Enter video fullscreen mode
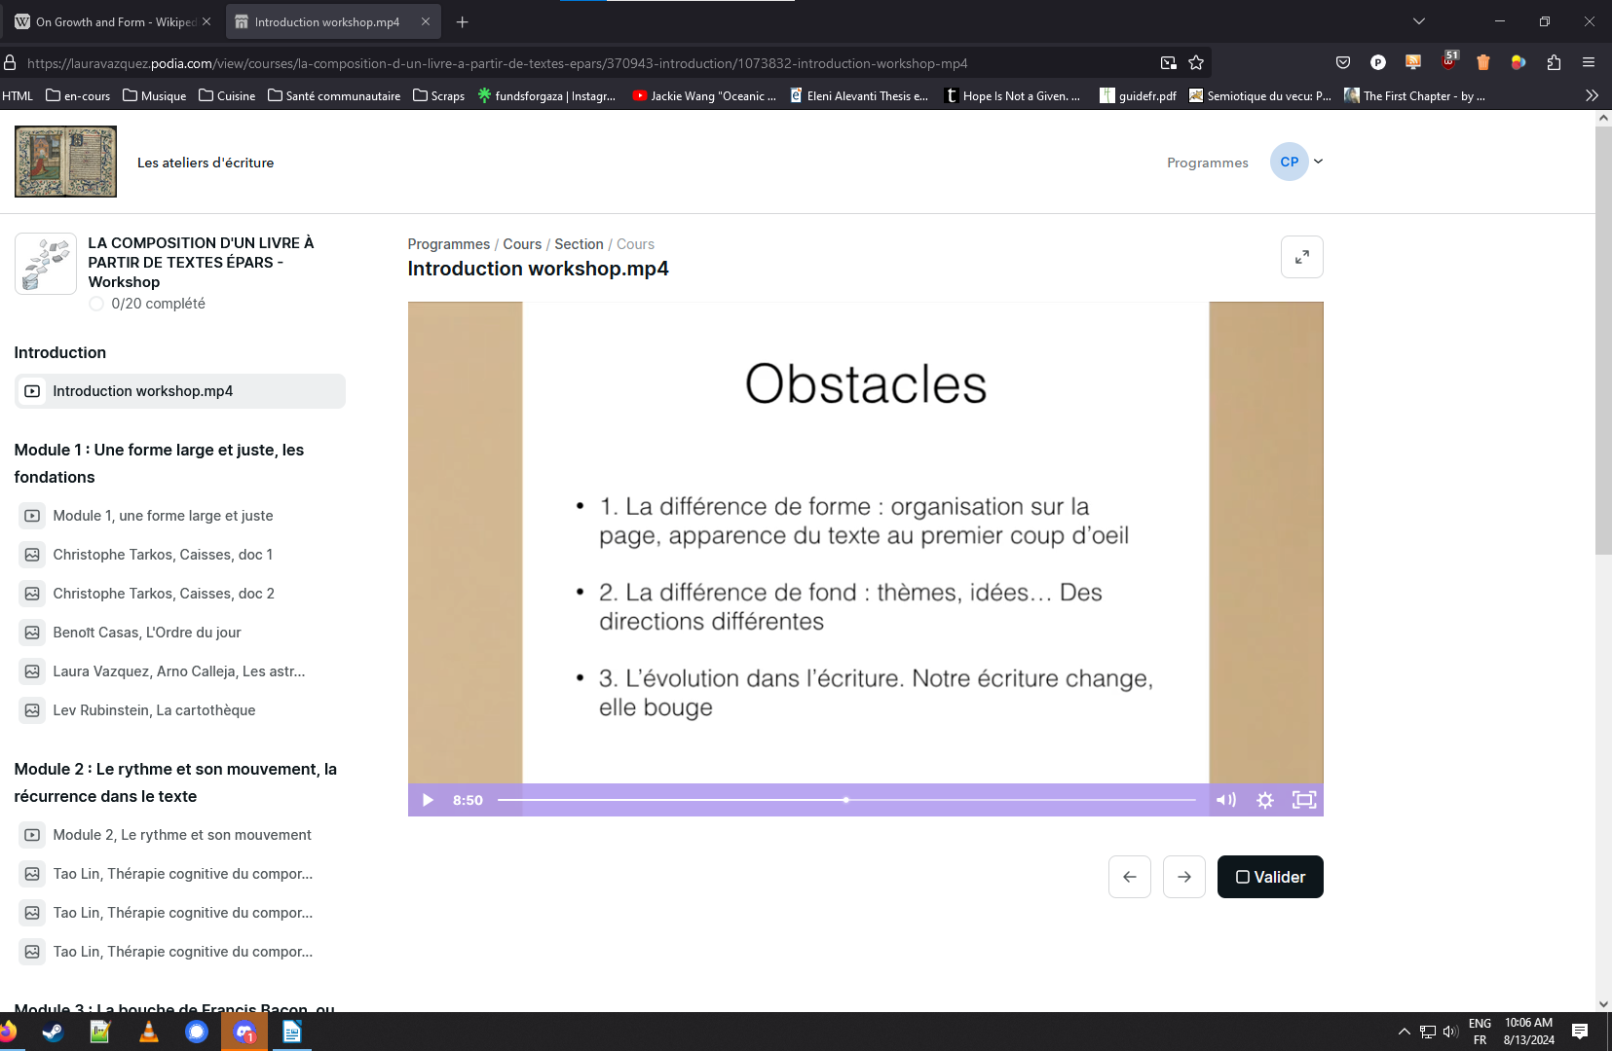The image size is (1612, 1051). pyautogui.click(x=1304, y=800)
